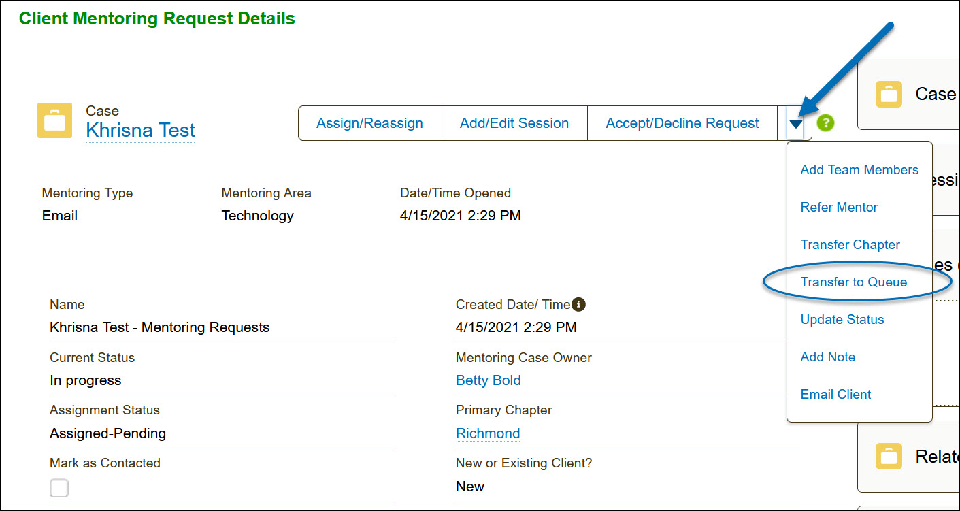Click Transfer Chapter menu entry

[x=850, y=245]
